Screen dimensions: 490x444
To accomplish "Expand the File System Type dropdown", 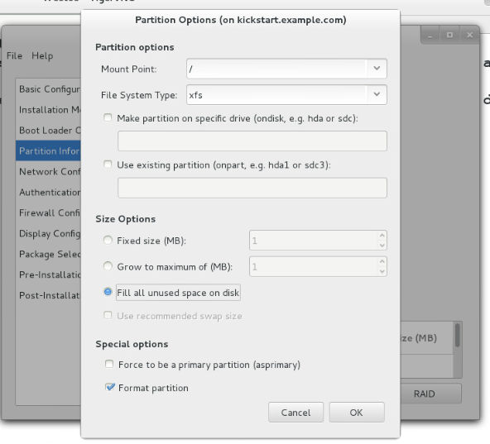I will (x=377, y=94).
